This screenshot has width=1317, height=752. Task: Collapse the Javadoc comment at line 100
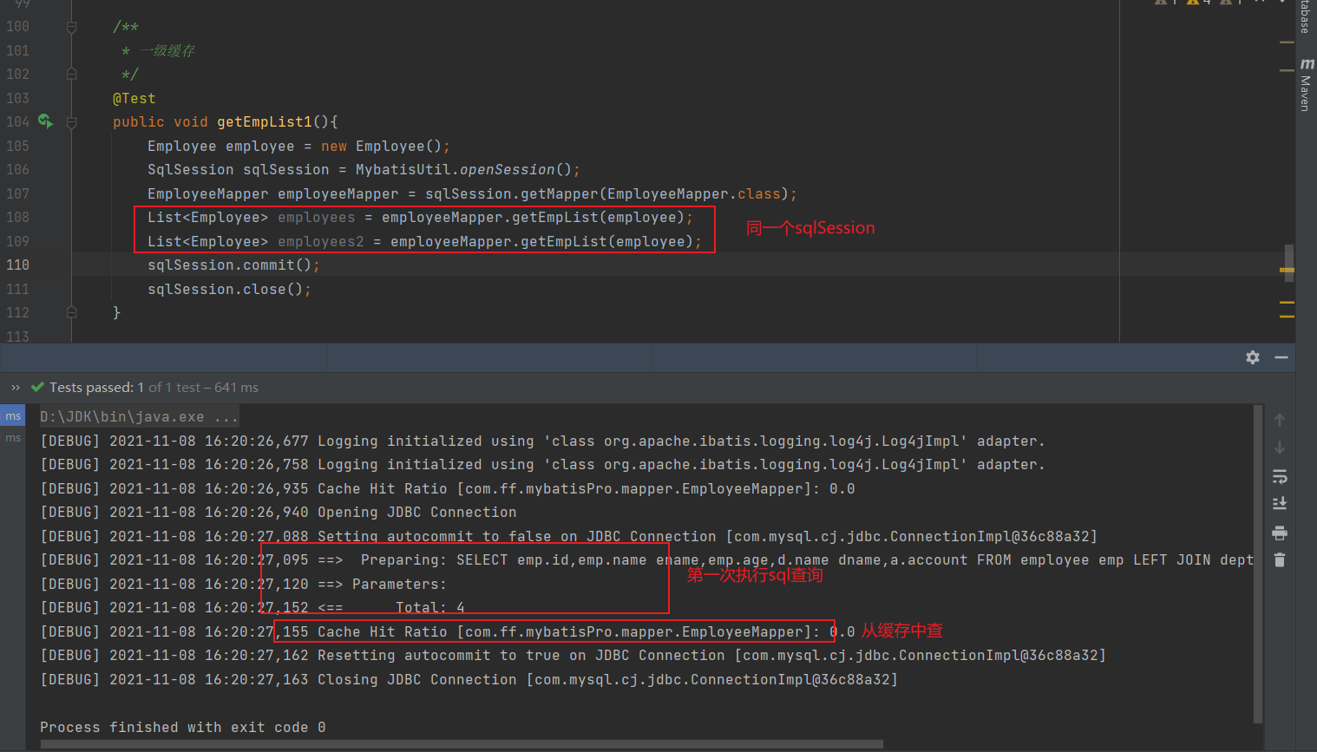72,27
